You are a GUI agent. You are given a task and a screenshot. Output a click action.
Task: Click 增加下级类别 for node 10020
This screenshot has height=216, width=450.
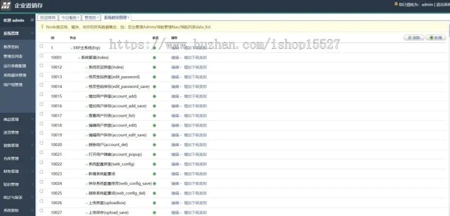(x=195, y=145)
